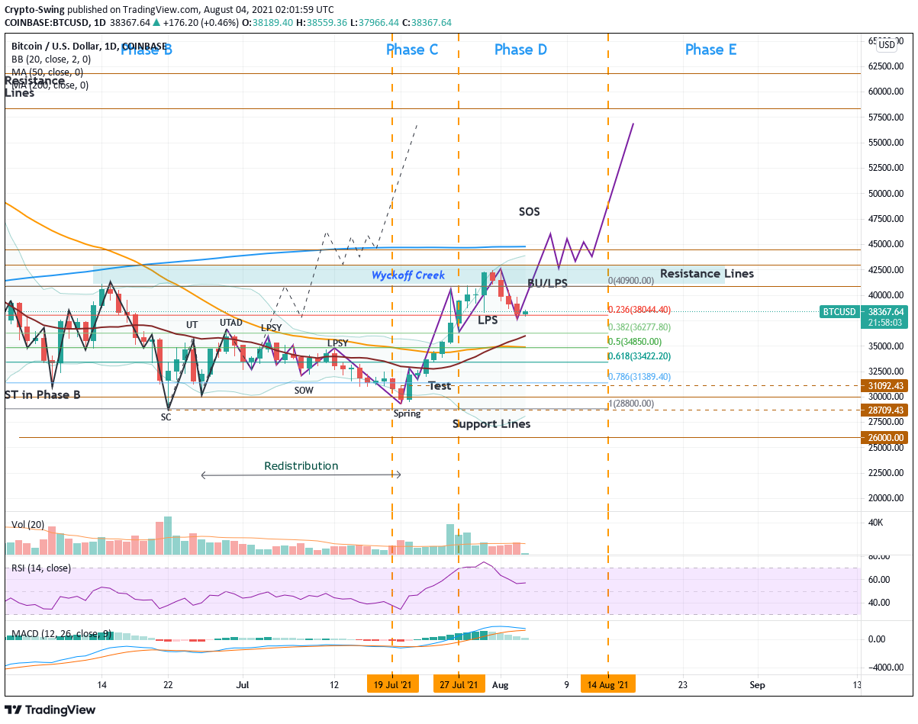Select the RSI (14, close) indicator legend
Viewport: 918px width, 724px height.
click(41, 568)
